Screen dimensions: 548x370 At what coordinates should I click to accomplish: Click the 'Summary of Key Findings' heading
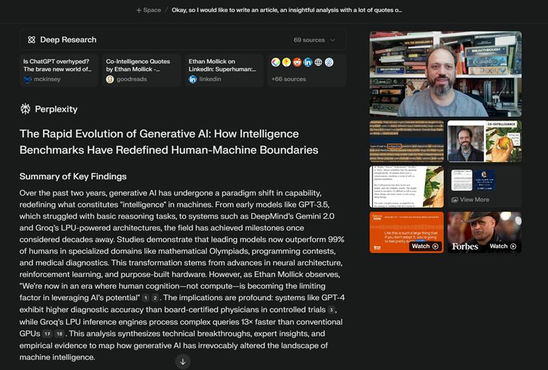[73, 176]
